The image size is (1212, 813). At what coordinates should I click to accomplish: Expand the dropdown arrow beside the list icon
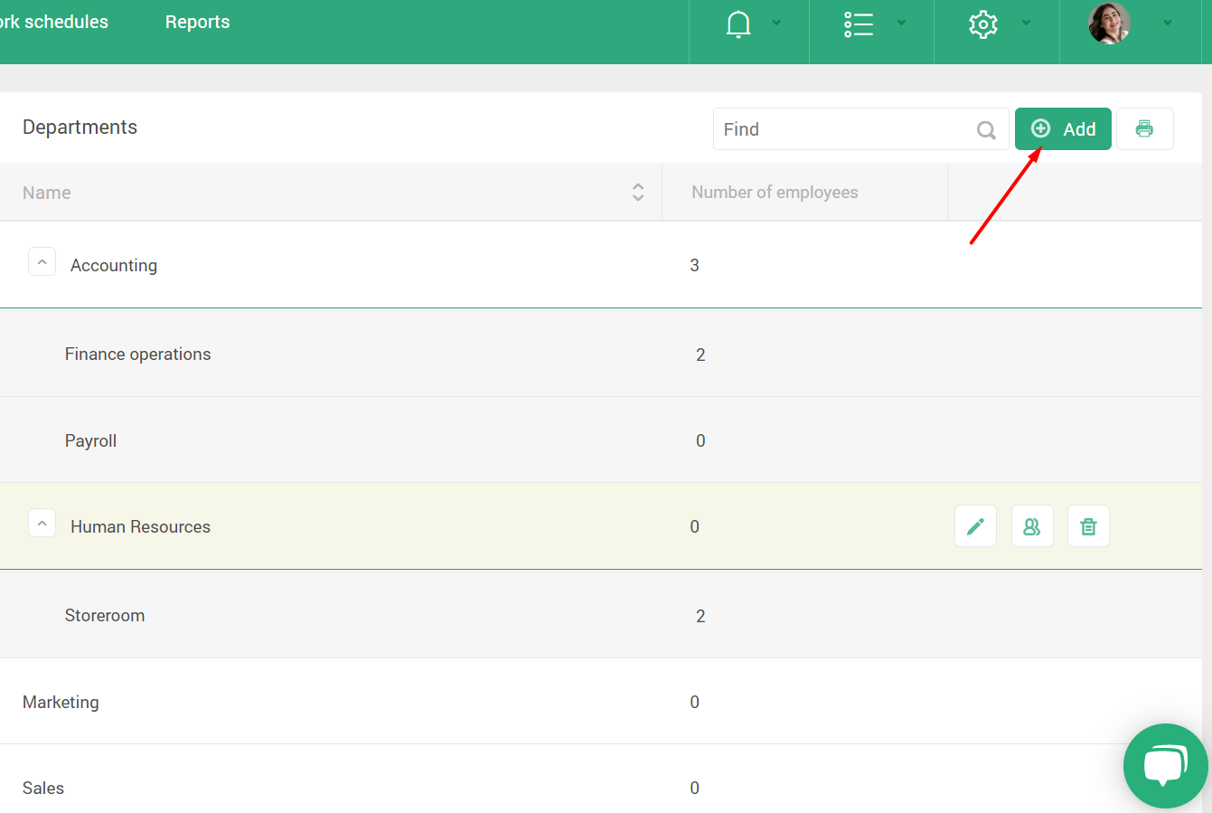(x=901, y=24)
